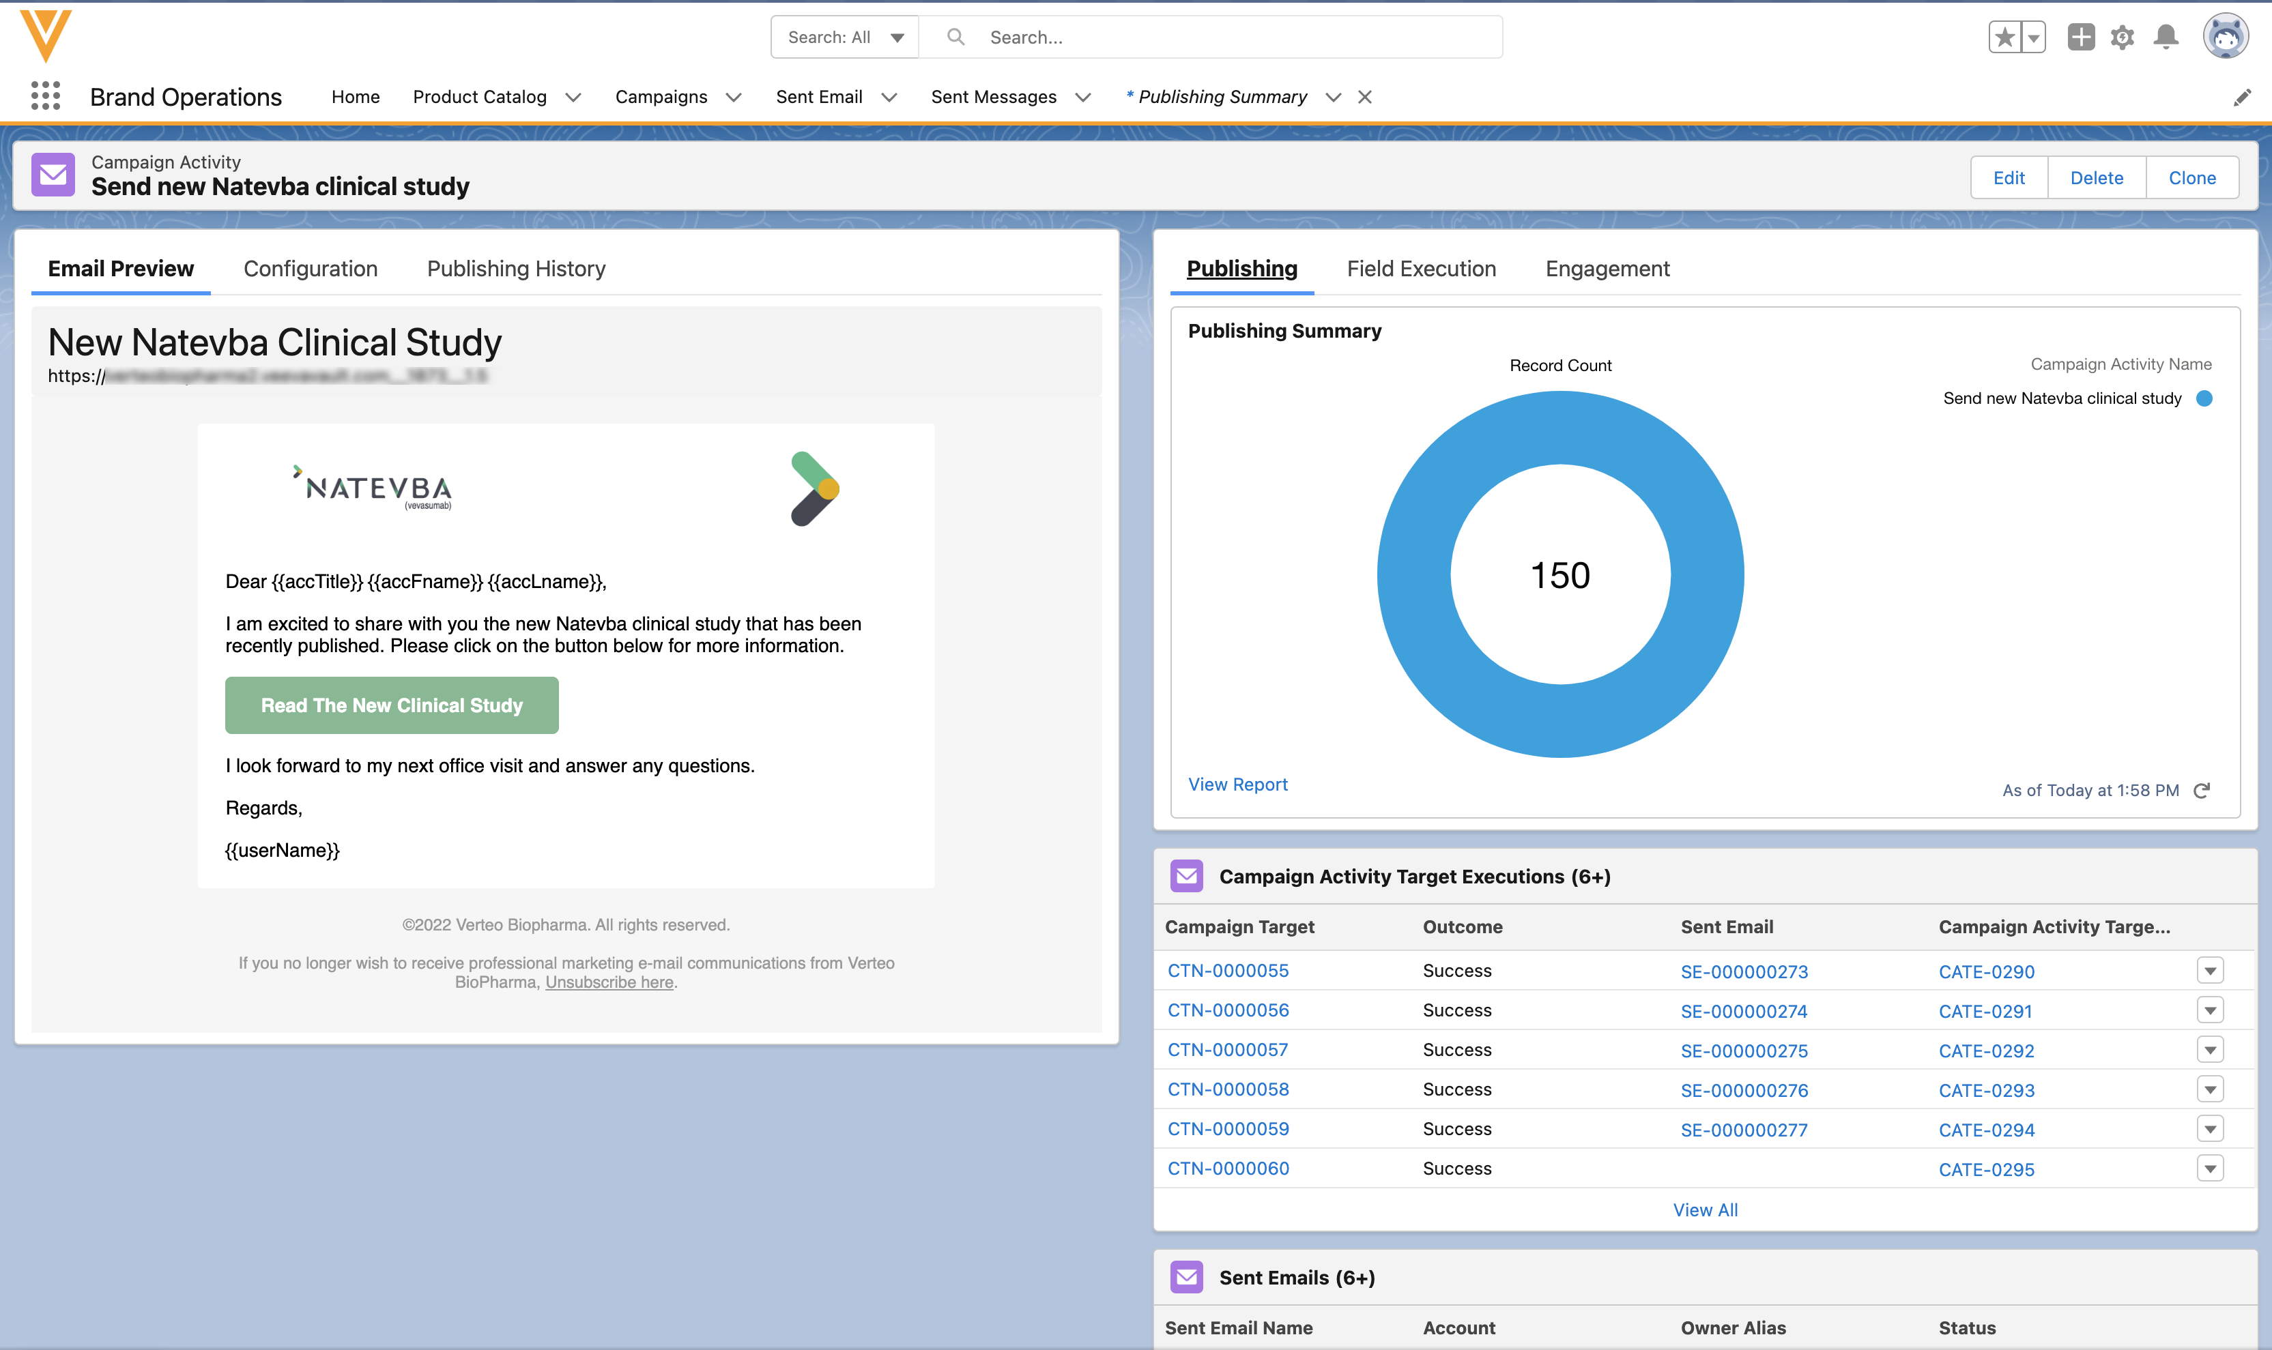Click the edit navigation pencil icon

tap(2242, 98)
